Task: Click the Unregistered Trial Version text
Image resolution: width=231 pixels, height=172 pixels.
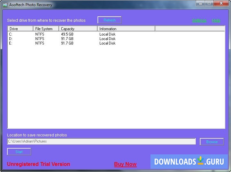Action: point(38,164)
